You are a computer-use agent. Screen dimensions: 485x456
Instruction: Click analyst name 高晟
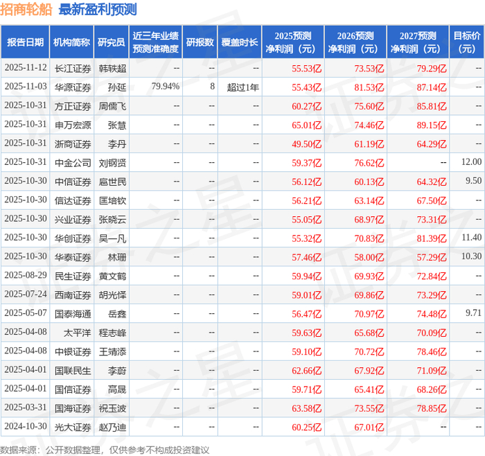tap(117, 389)
